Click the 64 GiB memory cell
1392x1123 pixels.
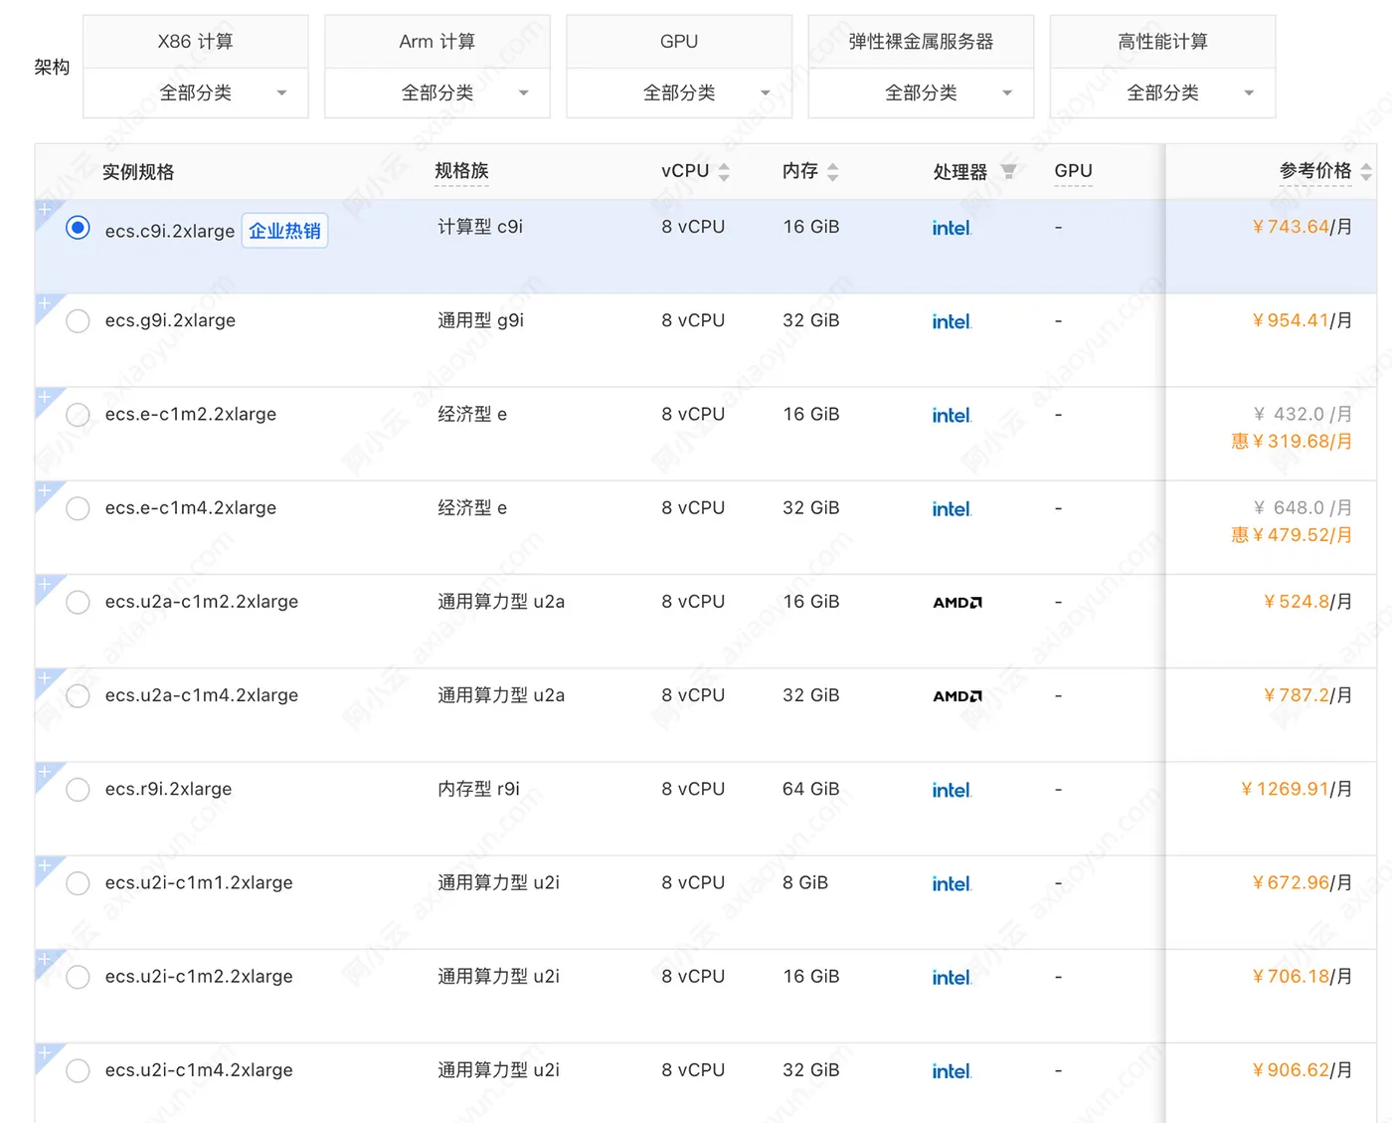[x=811, y=789]
